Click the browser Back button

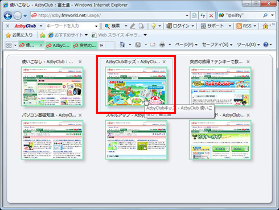coord(8,16)
